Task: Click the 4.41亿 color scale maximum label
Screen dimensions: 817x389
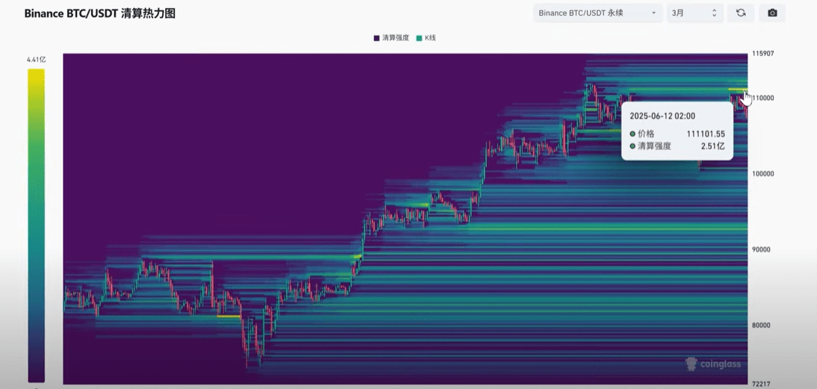Action: [x=36, y=60]
